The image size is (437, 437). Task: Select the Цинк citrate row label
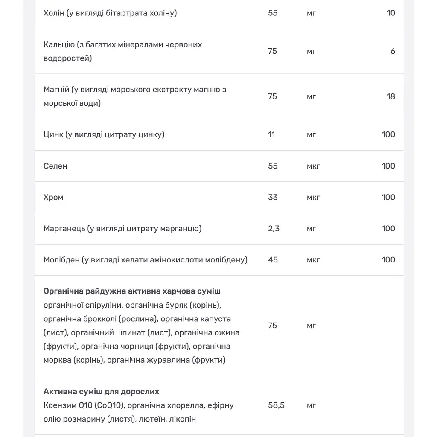point(104,134)
